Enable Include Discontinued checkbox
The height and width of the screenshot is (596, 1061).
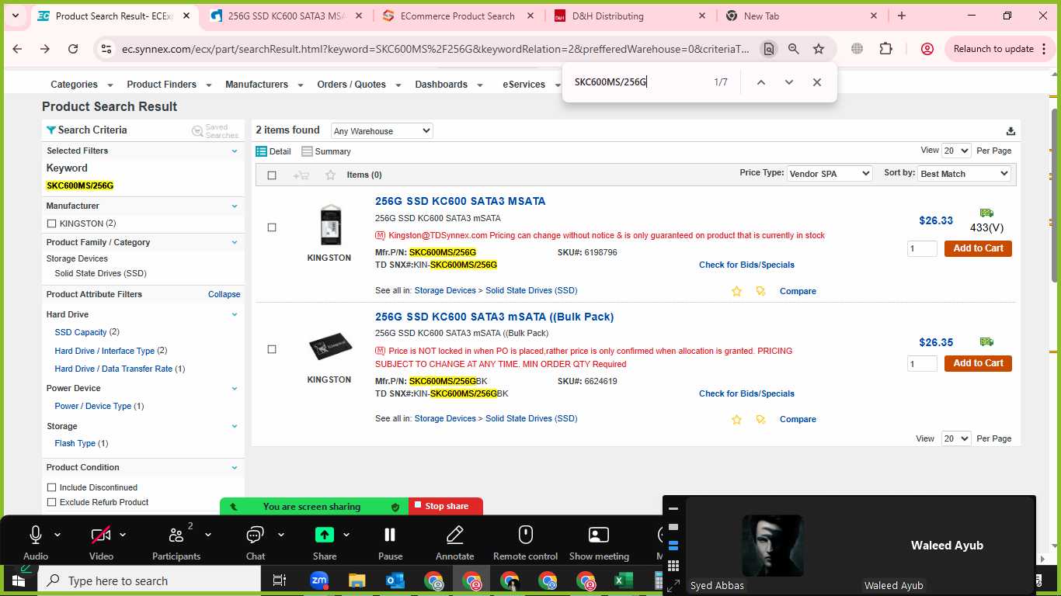point(52,487)
